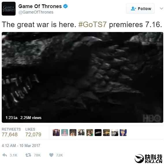Click the HBO logo watermark on video

[152, 118]
